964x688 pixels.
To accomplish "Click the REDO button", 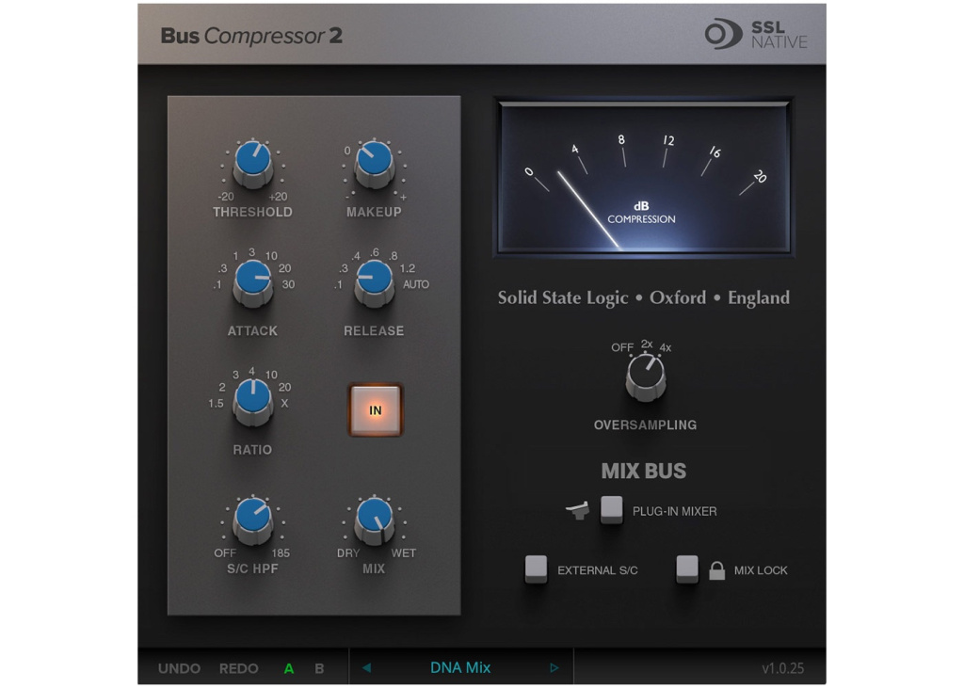I will pyautogui.click(x=238, y=668).
